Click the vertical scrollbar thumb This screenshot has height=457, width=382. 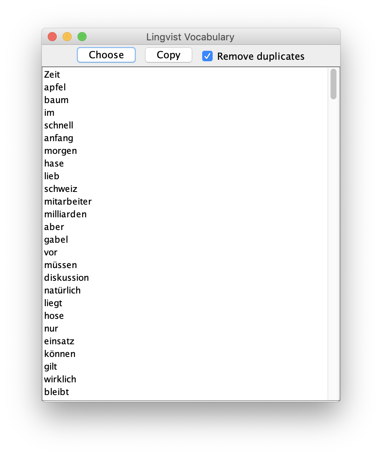334,84
